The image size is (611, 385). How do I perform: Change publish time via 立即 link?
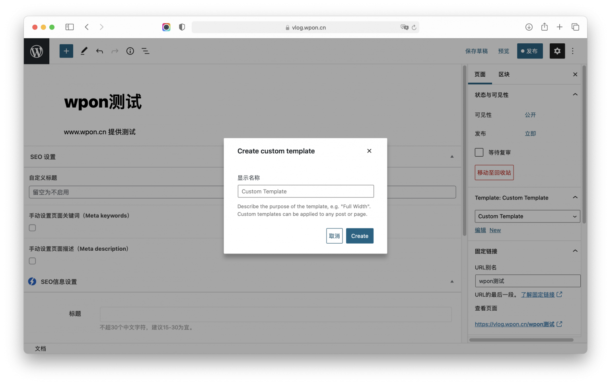tap(530, 133)
